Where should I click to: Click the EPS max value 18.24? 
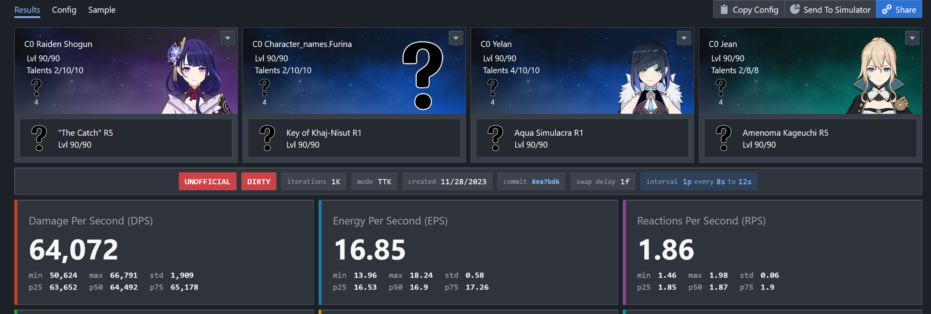(x=421, y=275)
